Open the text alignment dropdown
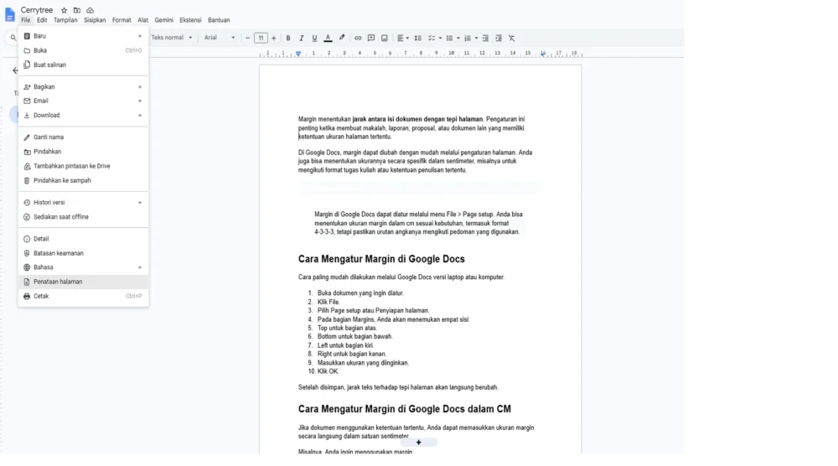Viewport: 838px width, 466px height. point(402,38)
